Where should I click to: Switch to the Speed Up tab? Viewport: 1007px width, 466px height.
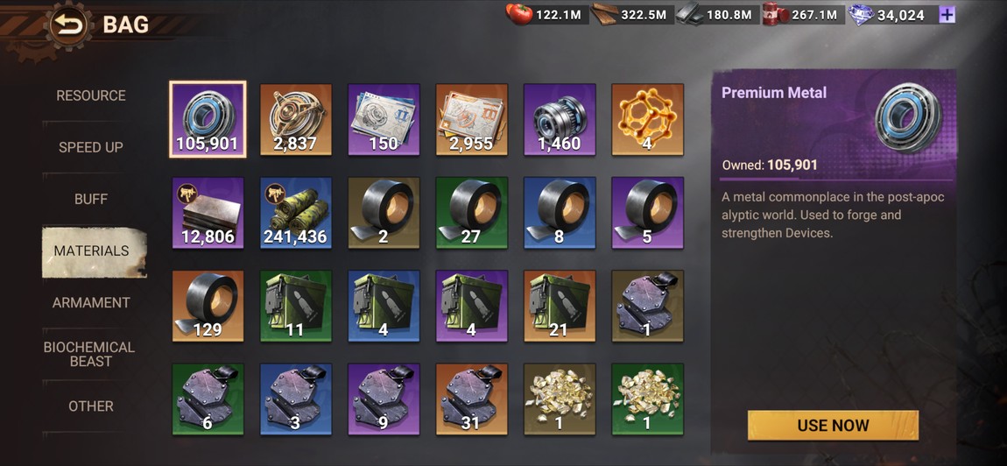[91, 147]
